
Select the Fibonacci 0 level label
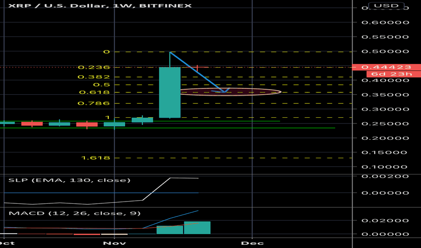pyautogui.click(x=107, y=51)
